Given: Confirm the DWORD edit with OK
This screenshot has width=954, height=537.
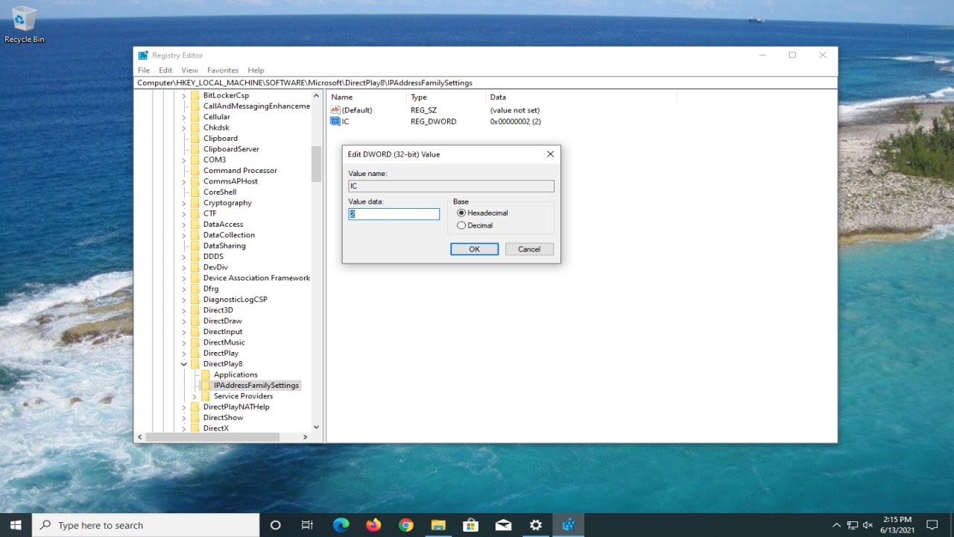Looking at the screenshot, I should pos(474,249).
